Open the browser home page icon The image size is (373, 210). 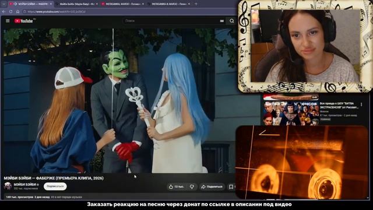click(17, 12)
